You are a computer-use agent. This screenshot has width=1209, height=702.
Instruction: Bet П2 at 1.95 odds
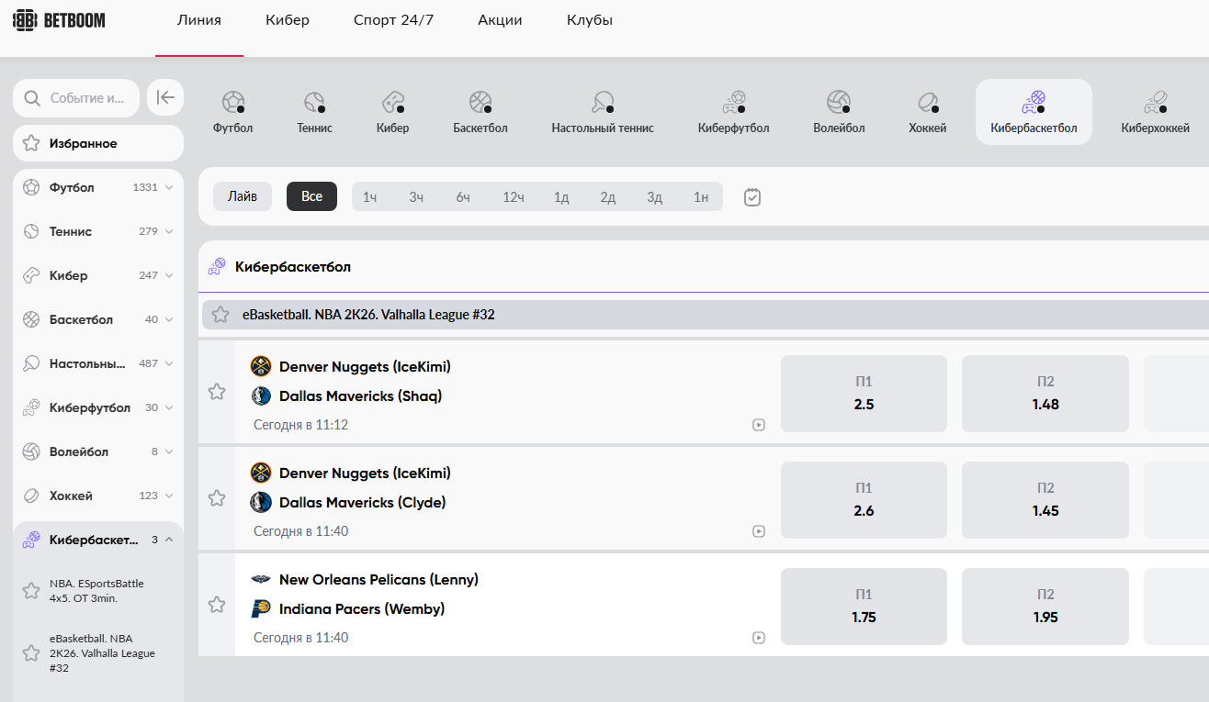coord(1045,607)
